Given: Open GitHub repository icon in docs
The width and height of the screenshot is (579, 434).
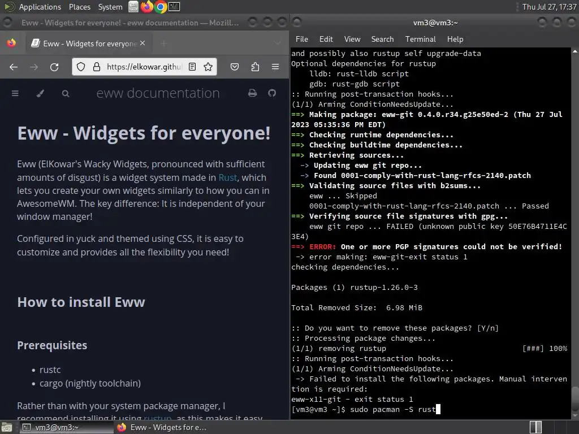Looking at the screenshot, I should click(x=272, y=93).
